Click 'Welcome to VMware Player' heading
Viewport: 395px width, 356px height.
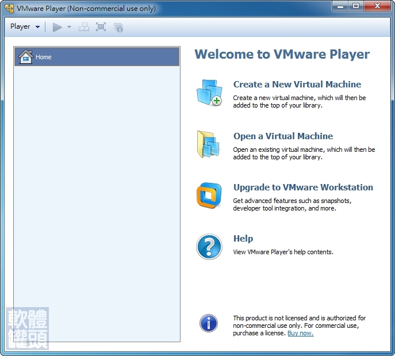(282, 54)
